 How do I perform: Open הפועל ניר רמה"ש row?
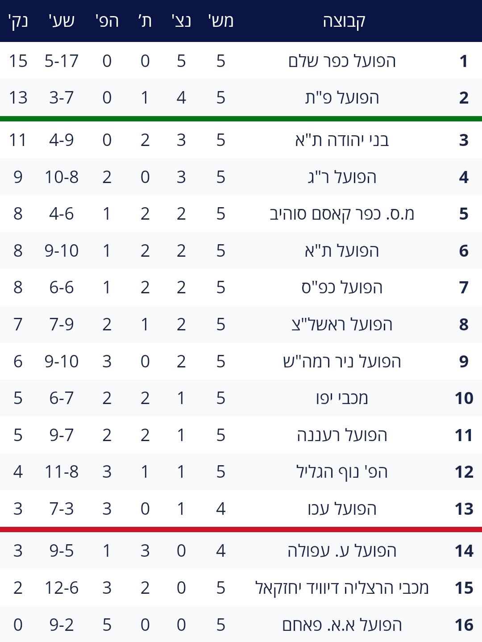[x=241, y=361]
